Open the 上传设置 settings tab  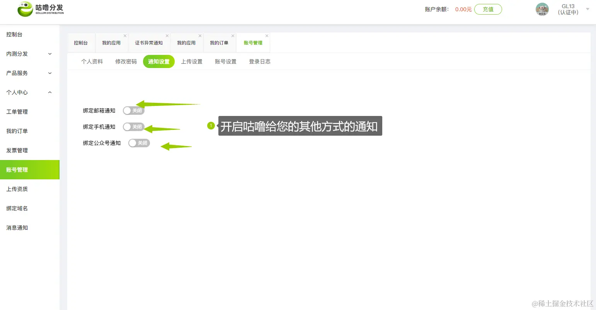point(192,61)
